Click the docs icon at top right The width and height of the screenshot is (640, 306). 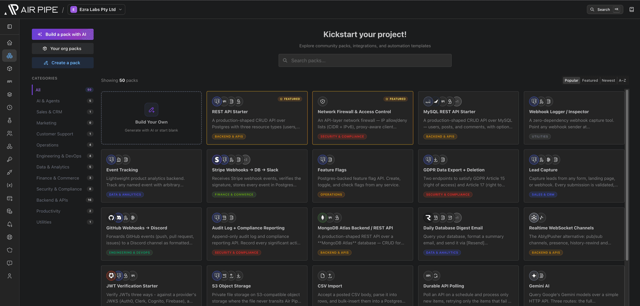(x=631, y=9)
